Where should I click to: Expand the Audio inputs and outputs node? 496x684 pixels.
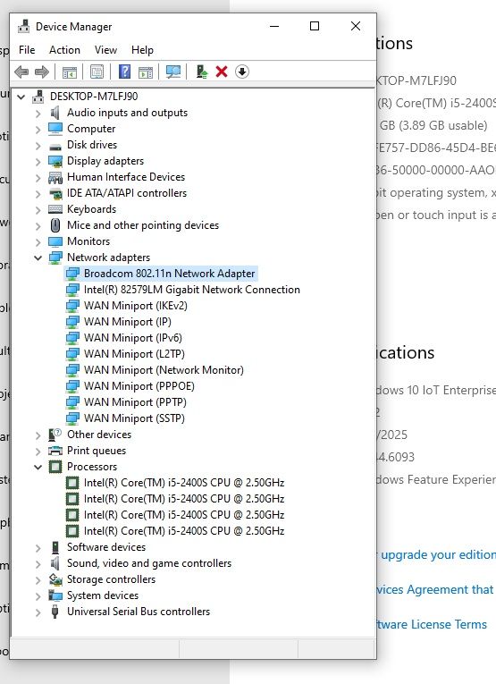click(38, 114)
